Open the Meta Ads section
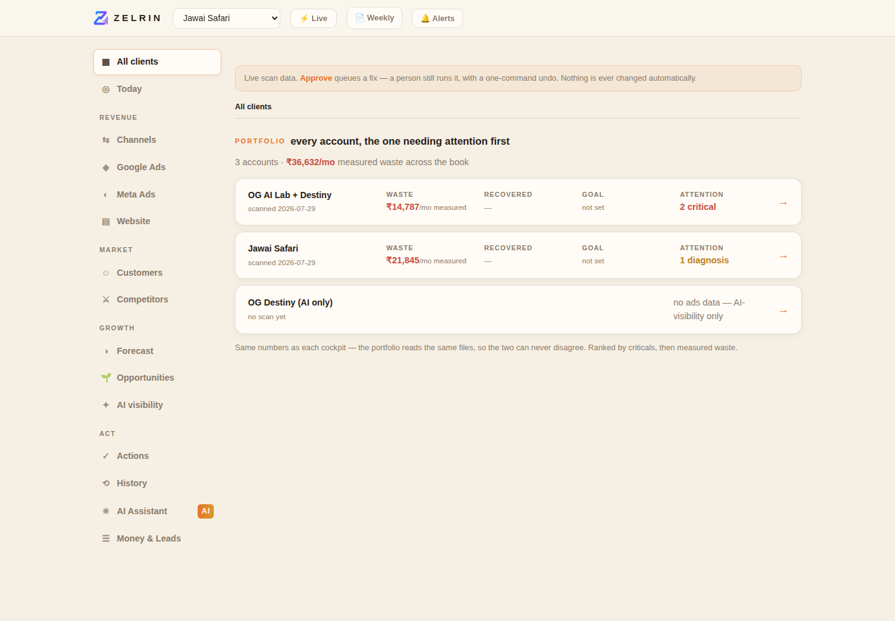The image size is (895, 621). click(x=157, y=194)
